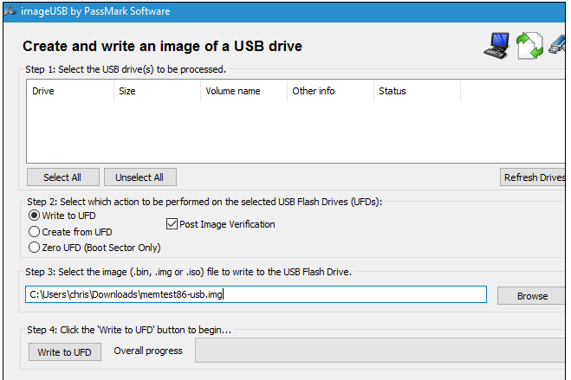Click into the image file path field
The image size is (571, 380).
256,294
